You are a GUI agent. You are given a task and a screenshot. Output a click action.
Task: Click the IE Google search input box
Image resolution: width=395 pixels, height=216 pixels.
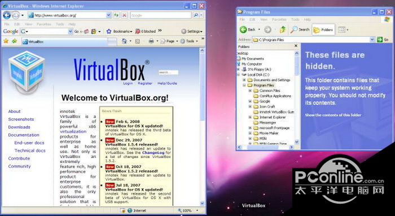[x=160, y=15]
